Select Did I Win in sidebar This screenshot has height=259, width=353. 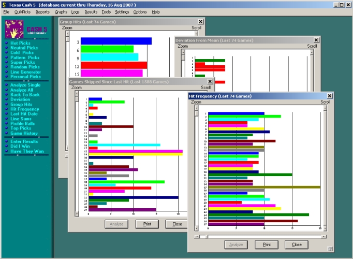point(20,146)
